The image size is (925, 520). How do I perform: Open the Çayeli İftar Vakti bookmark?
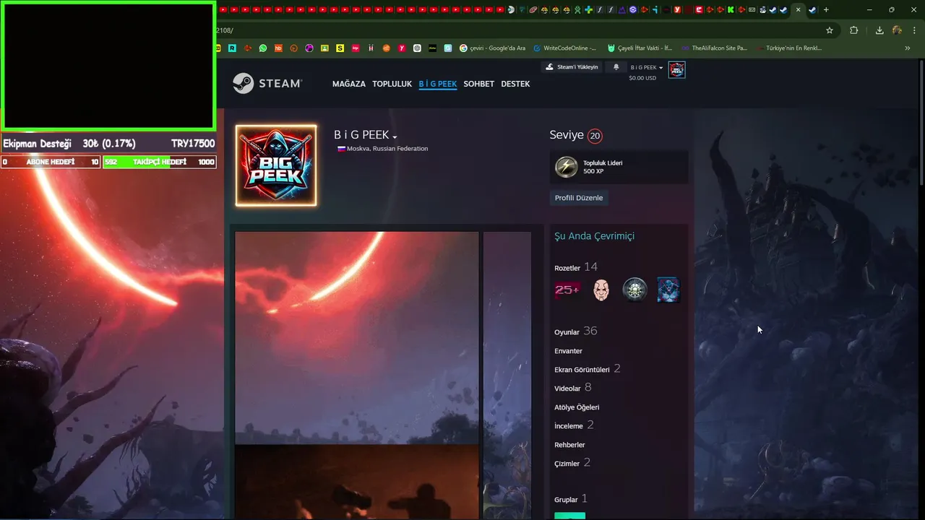(x=640, y=48)
